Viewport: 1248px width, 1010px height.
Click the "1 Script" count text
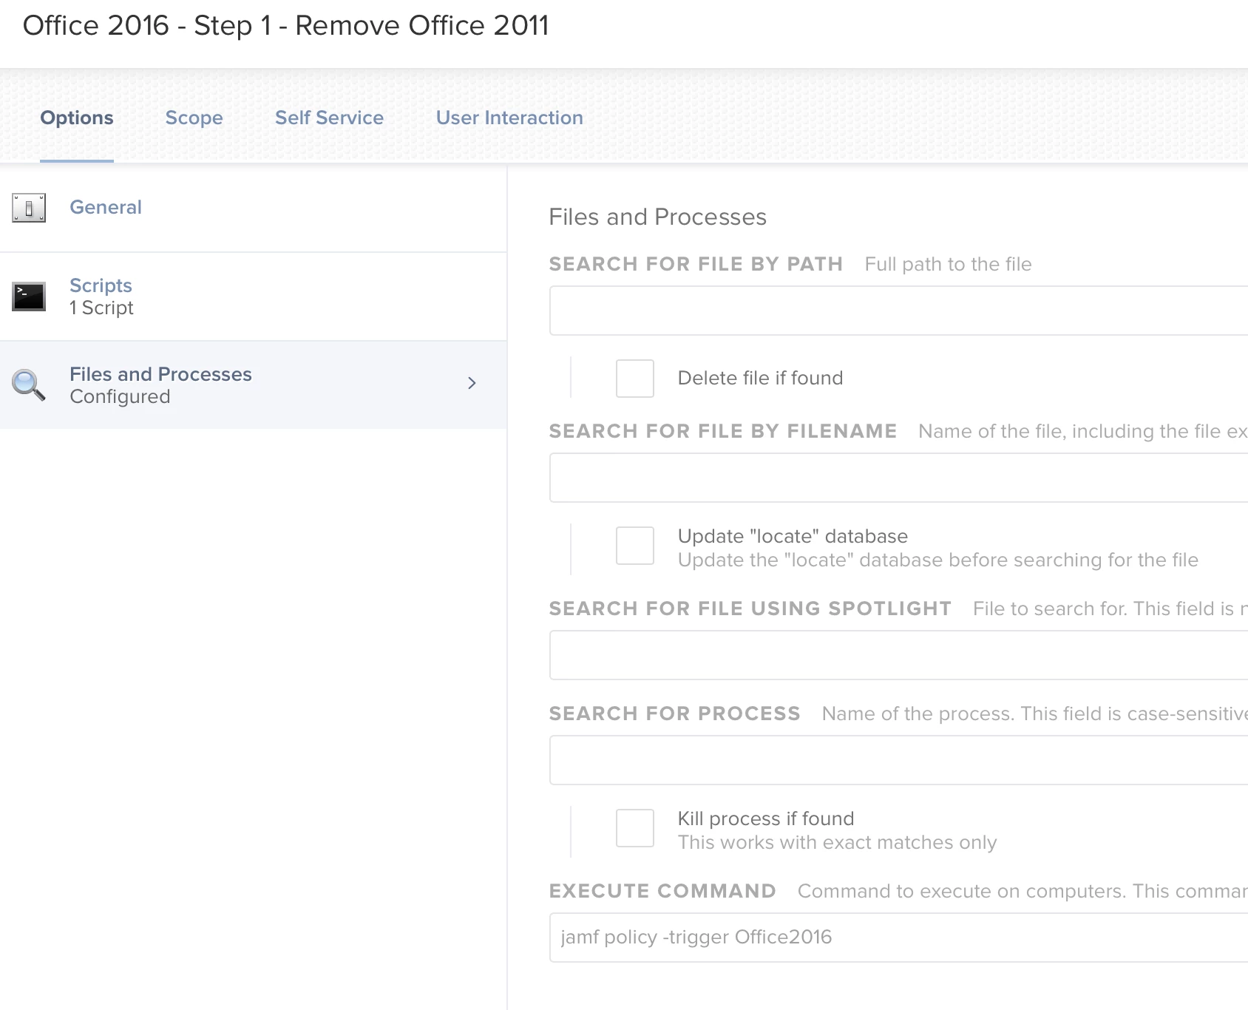(101, 308)
